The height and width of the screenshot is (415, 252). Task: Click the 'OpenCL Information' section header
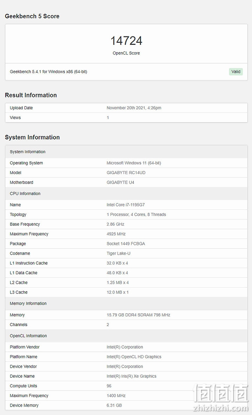point(126,336)
